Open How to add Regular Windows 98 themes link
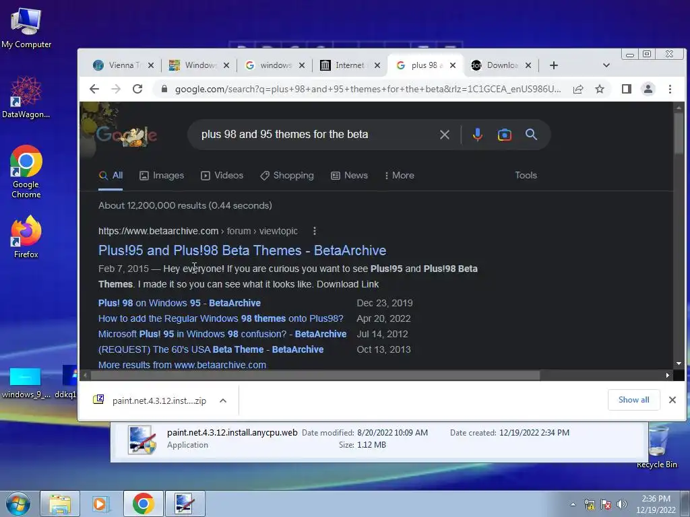The height and width of the screenshot is (517, 690). (x=220, y=318)
